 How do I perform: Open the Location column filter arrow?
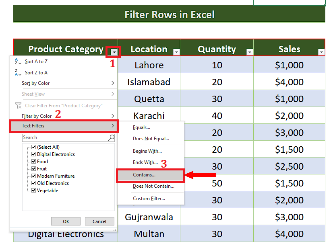coord(176,52)
